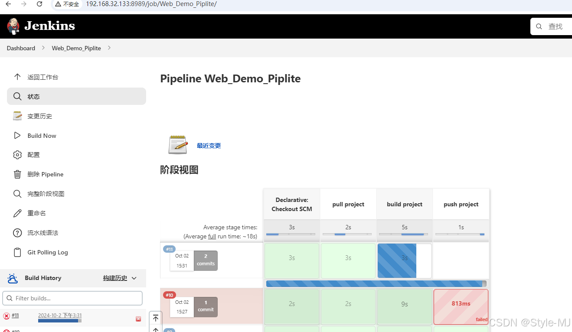Click the weather icon beside Build History
572x332 pixels.
13,278
